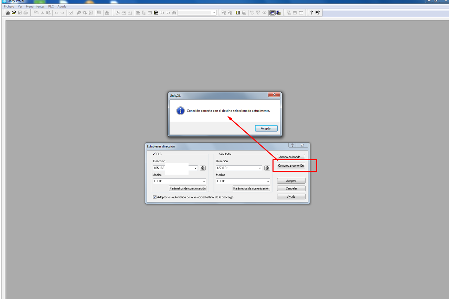449x299 pixels.
Task: Click the Save diskette toolbar icon
Action: 20,13
